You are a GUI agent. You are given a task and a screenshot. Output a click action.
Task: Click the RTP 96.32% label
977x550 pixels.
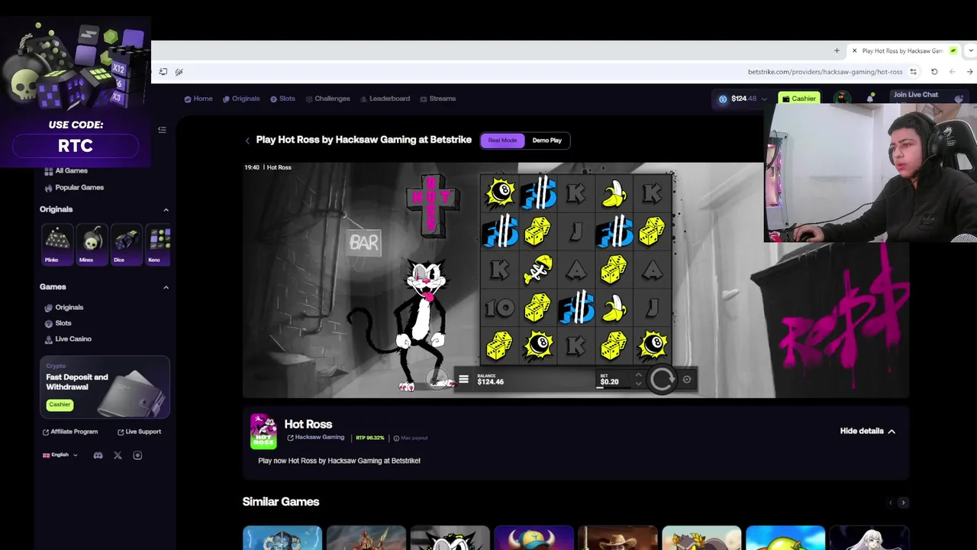[369, 438]
